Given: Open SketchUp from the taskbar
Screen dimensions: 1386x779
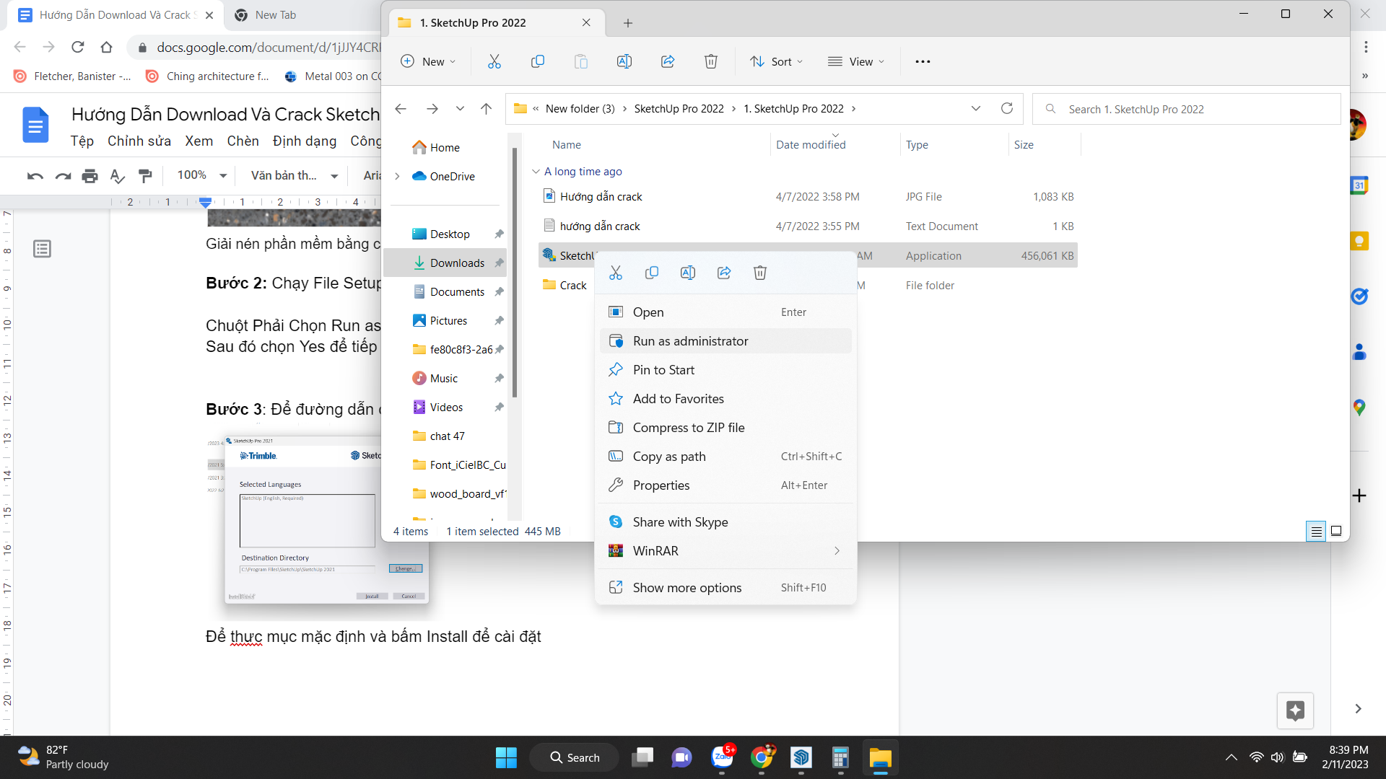Looking at the screenshot, I should pos(801,757).
